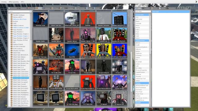Click the Skullman NPC icon
The height and width of the screenshot is (111, 198).
click(88, 19)
